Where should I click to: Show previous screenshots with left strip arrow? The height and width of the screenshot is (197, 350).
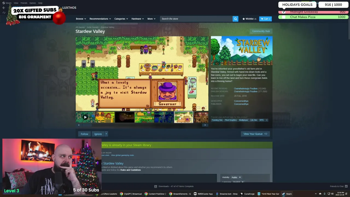[x=79, y=125]
